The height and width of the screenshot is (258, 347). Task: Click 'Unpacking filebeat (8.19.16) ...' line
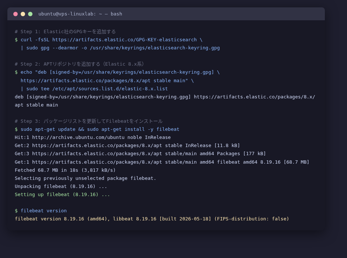(61, 186)
